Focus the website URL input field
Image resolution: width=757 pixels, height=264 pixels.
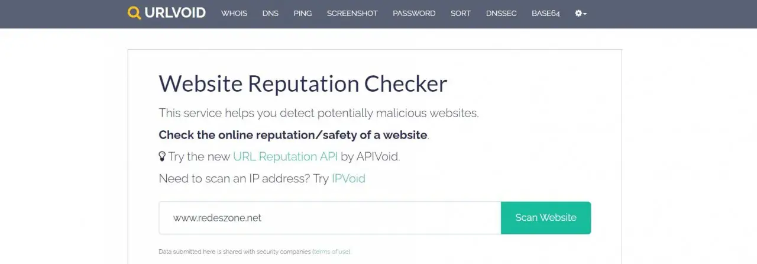pyautogui.click(x=329, y=218)
